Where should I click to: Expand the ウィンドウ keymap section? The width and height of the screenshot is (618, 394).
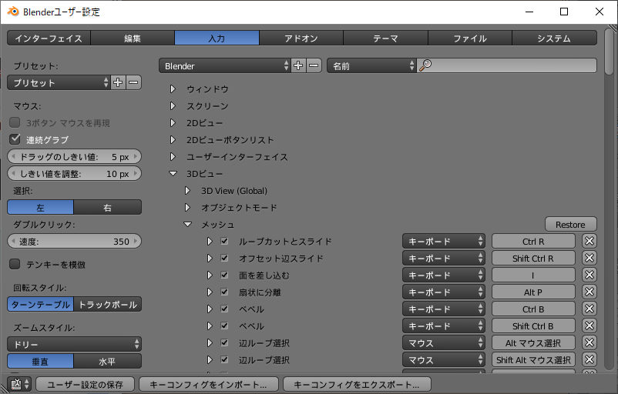click(173, 89)
